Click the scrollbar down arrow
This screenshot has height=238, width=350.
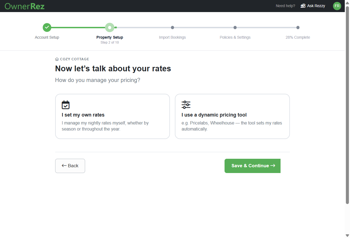point(348,236)
